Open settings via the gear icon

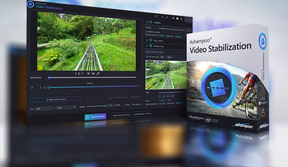click(173, 18)
